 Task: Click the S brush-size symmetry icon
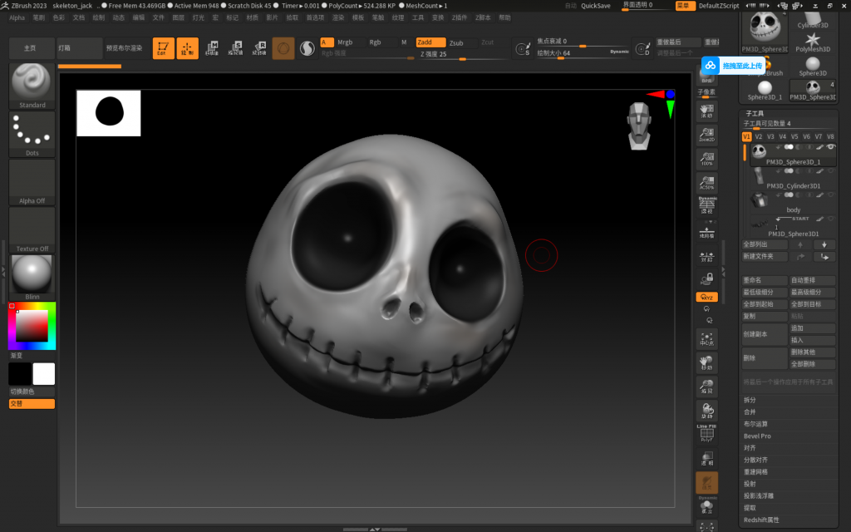[523, 49]
